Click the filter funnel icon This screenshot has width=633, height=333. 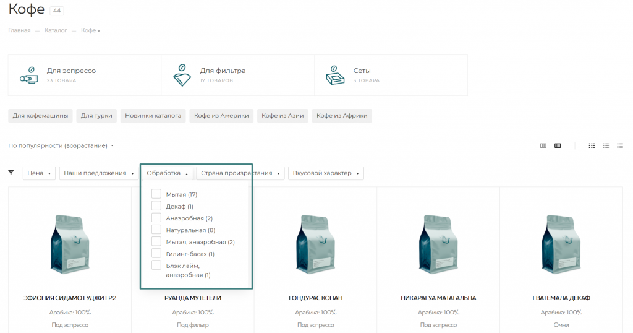11,173
